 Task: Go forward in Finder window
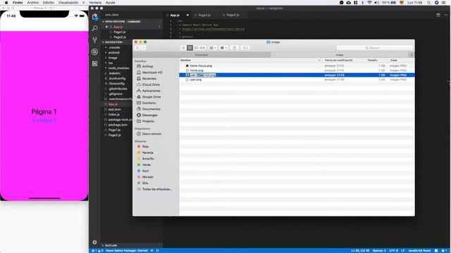pyautogui.click(x=144, y=48)
